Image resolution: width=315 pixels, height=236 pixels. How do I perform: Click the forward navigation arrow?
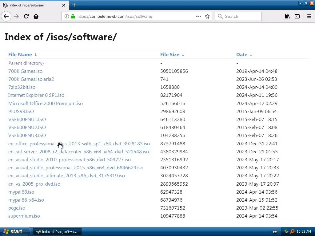(x=16, y=16)
